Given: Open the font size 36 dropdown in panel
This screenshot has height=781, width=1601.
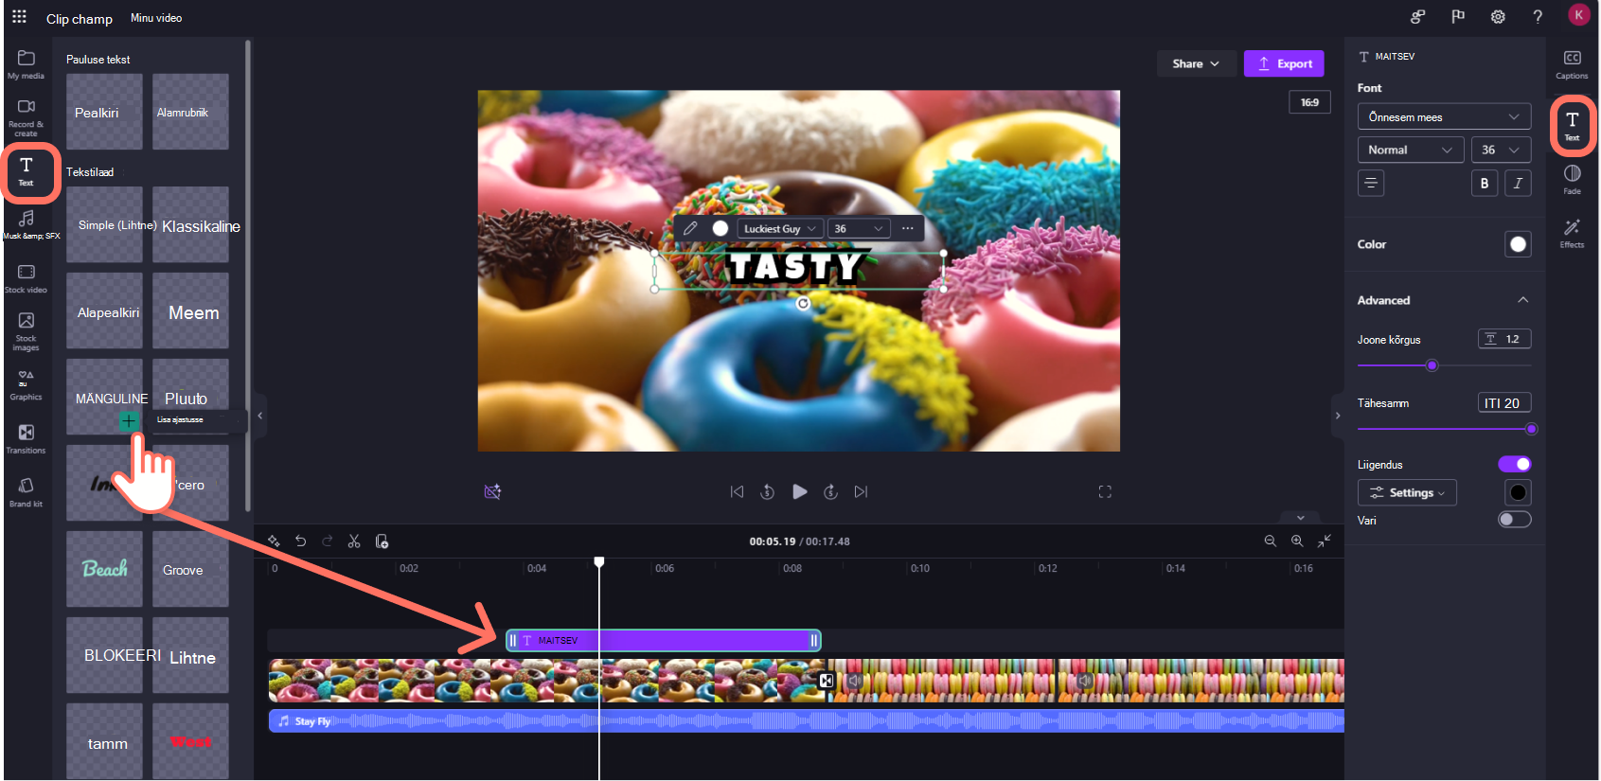Looking at the screenshot, I should 1501,150.
